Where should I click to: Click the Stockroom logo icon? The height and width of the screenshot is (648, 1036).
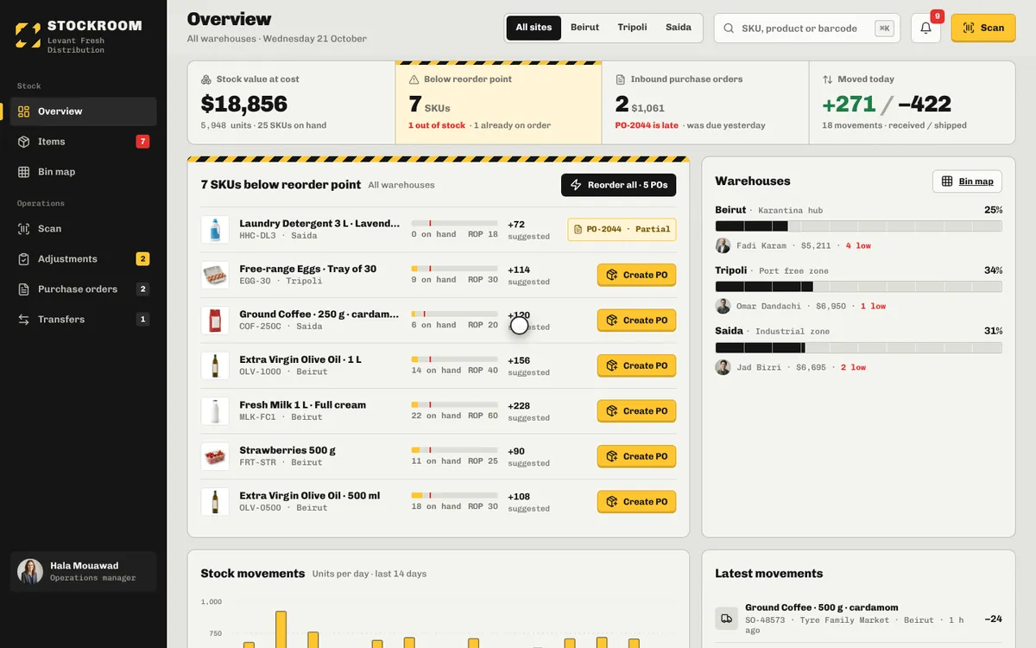[28, 35]
